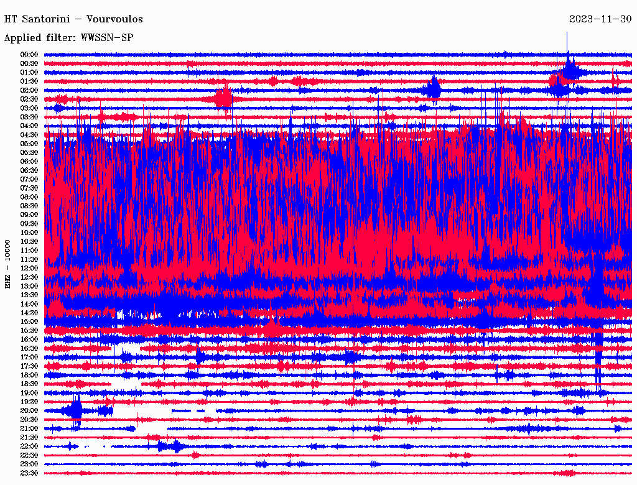637x485 pixels.
Task: Click the 12:00 time label
Action: (x=29, y=268)
